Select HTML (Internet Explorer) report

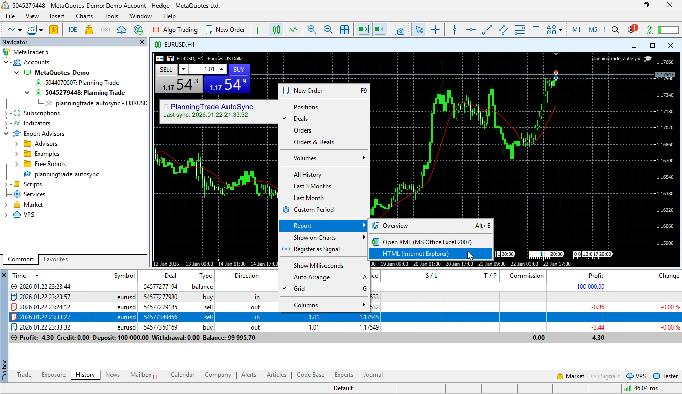430,254
